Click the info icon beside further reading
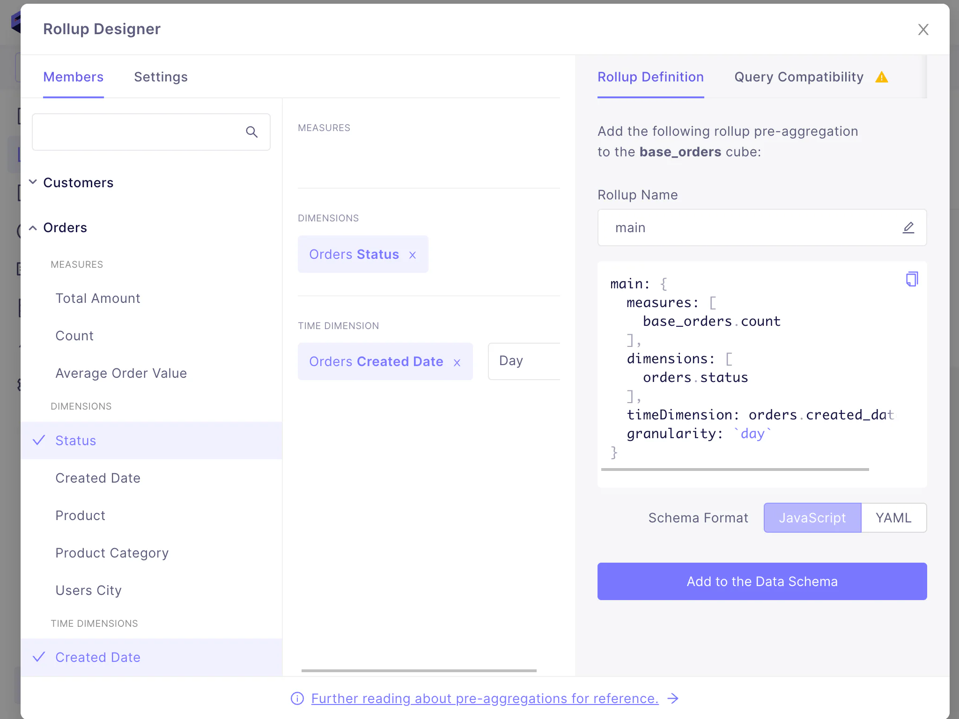The height and width of the screenshot is (719, 959). (x=297, y=698)
